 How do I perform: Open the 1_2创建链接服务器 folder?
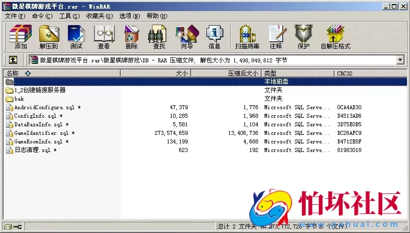coord(40,90)
